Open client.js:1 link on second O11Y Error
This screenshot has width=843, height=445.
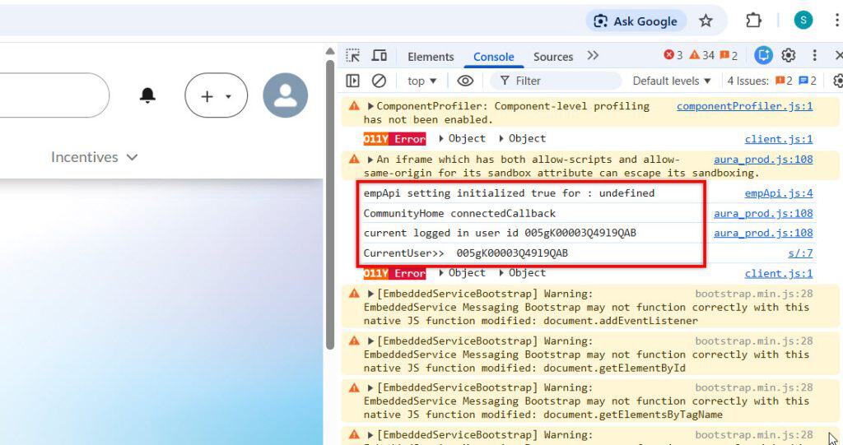pos(779,274)
